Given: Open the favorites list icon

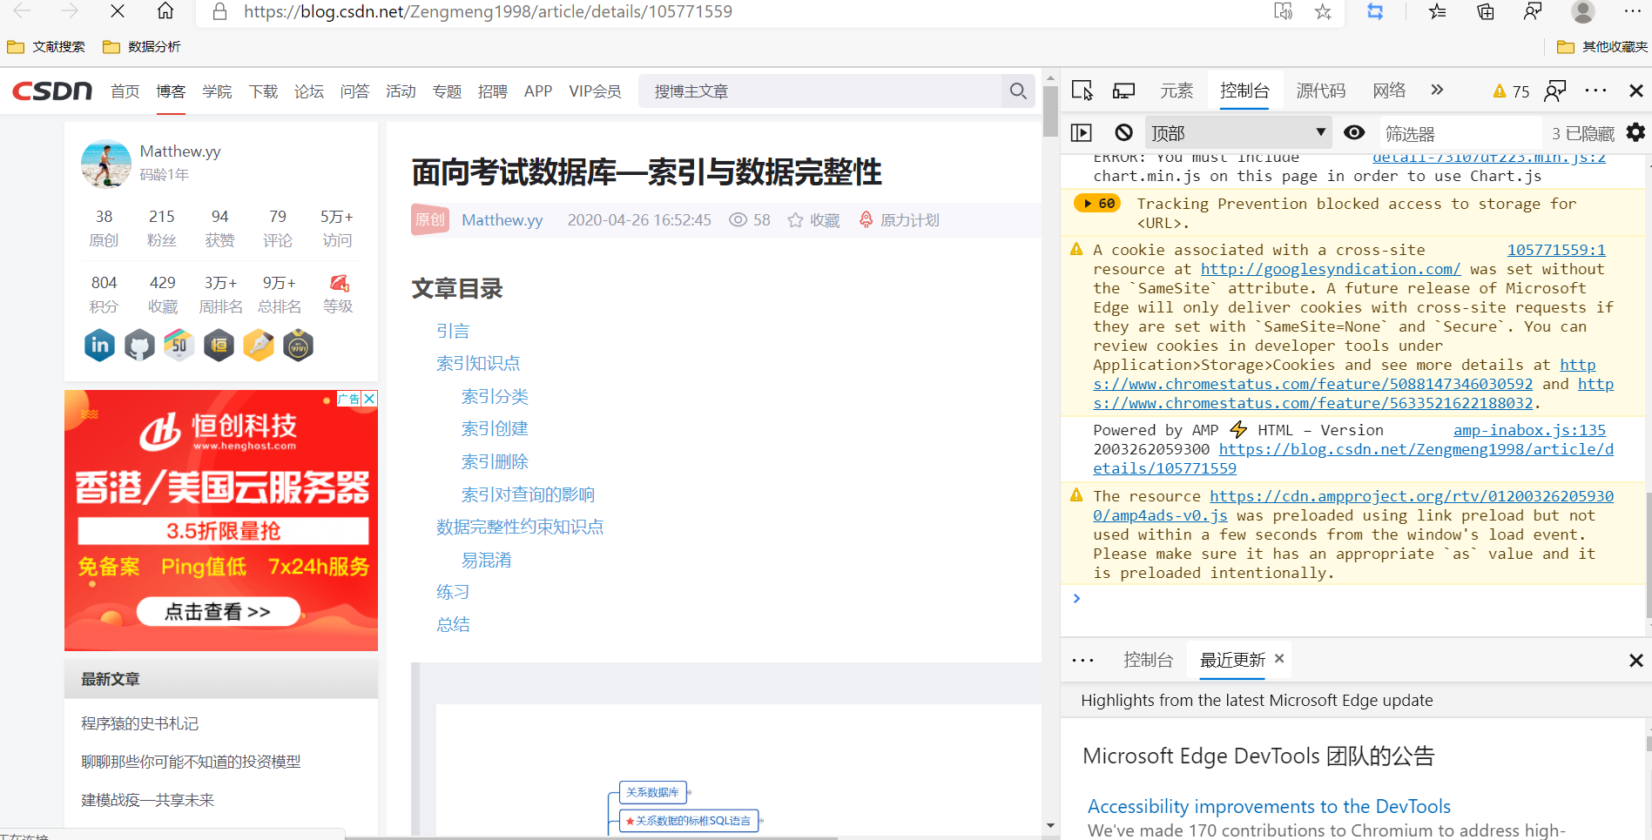Looking at the screenshot, I should pyautogui.click(x=1438, y=11).
